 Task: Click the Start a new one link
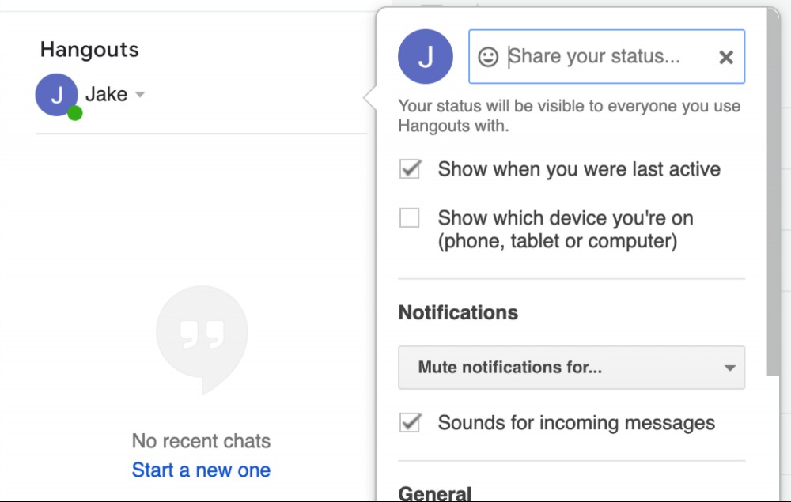[x=201, y=470]
